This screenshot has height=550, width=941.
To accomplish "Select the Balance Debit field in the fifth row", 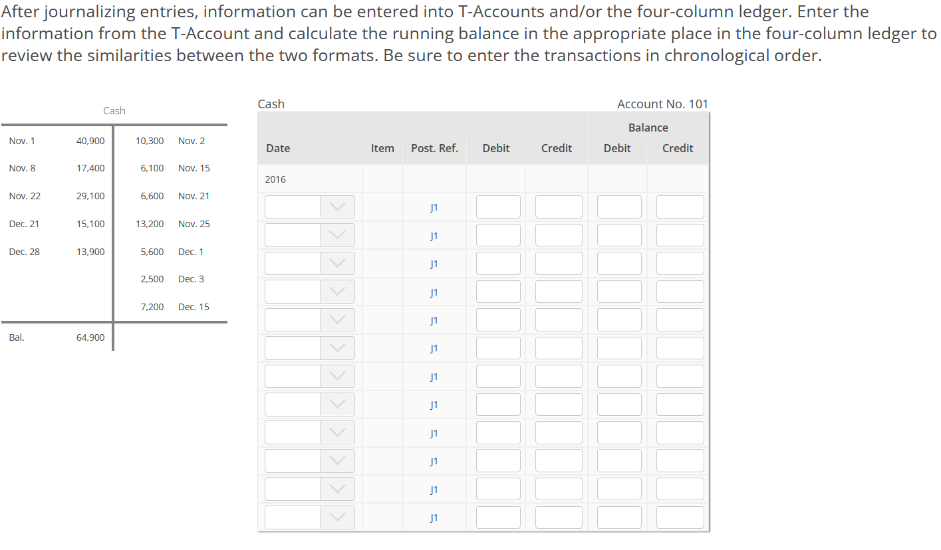I will click(619, 320).
